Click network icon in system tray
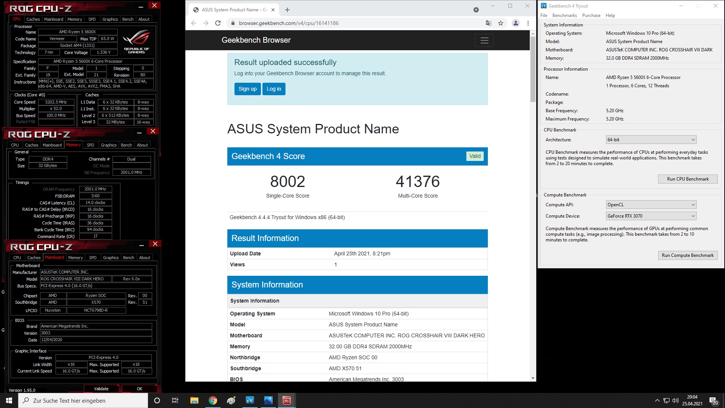 [x=666, y=400]
